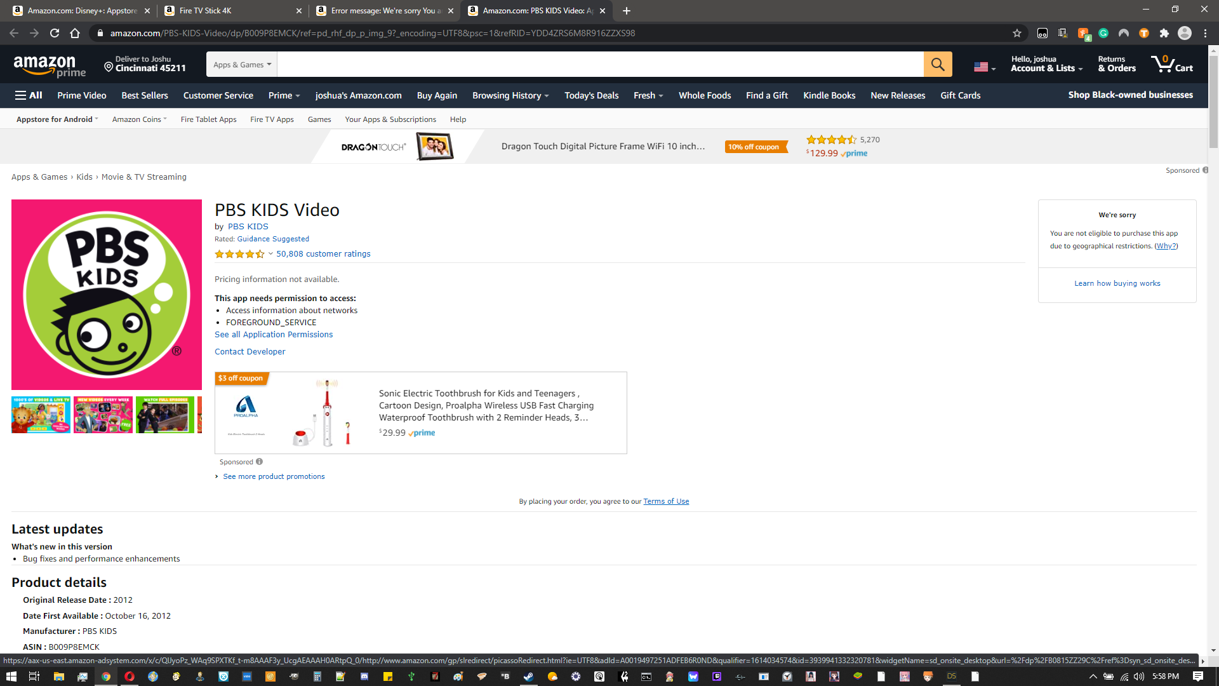Open Today's Deals

(591, 95)
